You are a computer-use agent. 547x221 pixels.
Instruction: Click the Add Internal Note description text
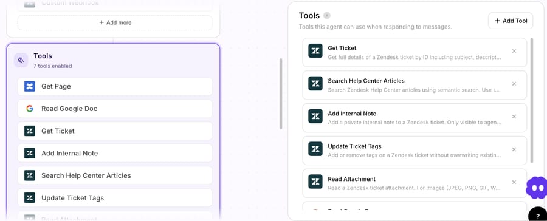pos(415,123)
